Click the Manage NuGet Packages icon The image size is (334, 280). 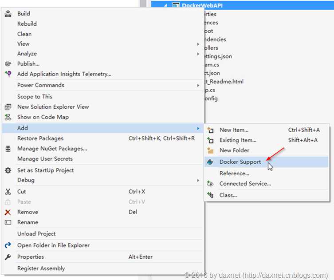click(x=8, y=149)
